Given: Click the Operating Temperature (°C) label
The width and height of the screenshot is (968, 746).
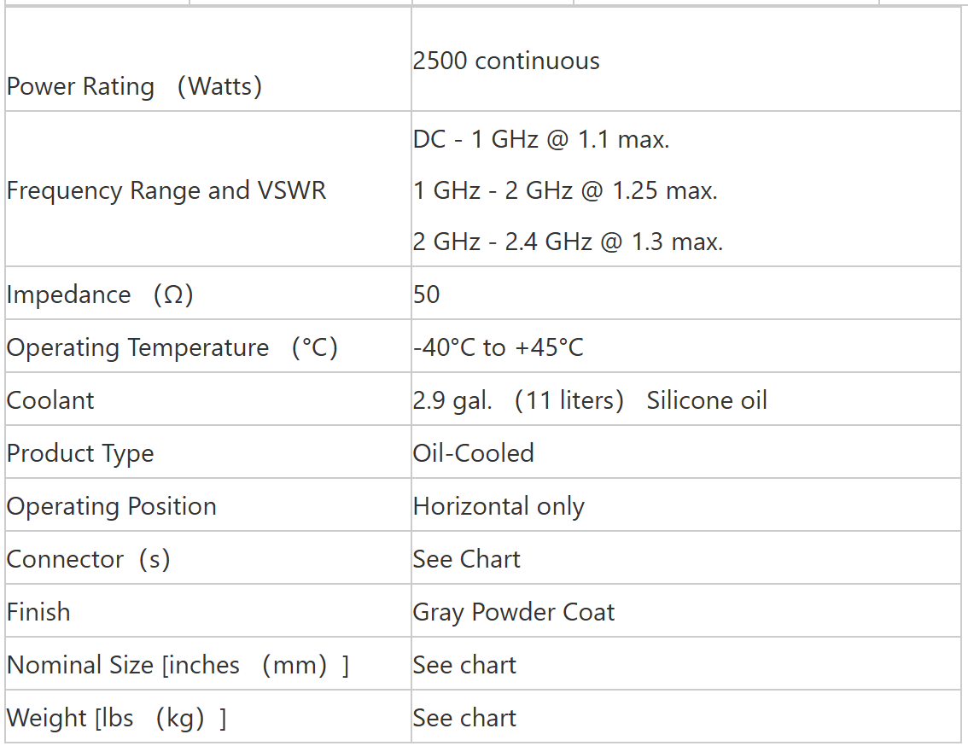Looking at the screenshot, I should point(172,347).
